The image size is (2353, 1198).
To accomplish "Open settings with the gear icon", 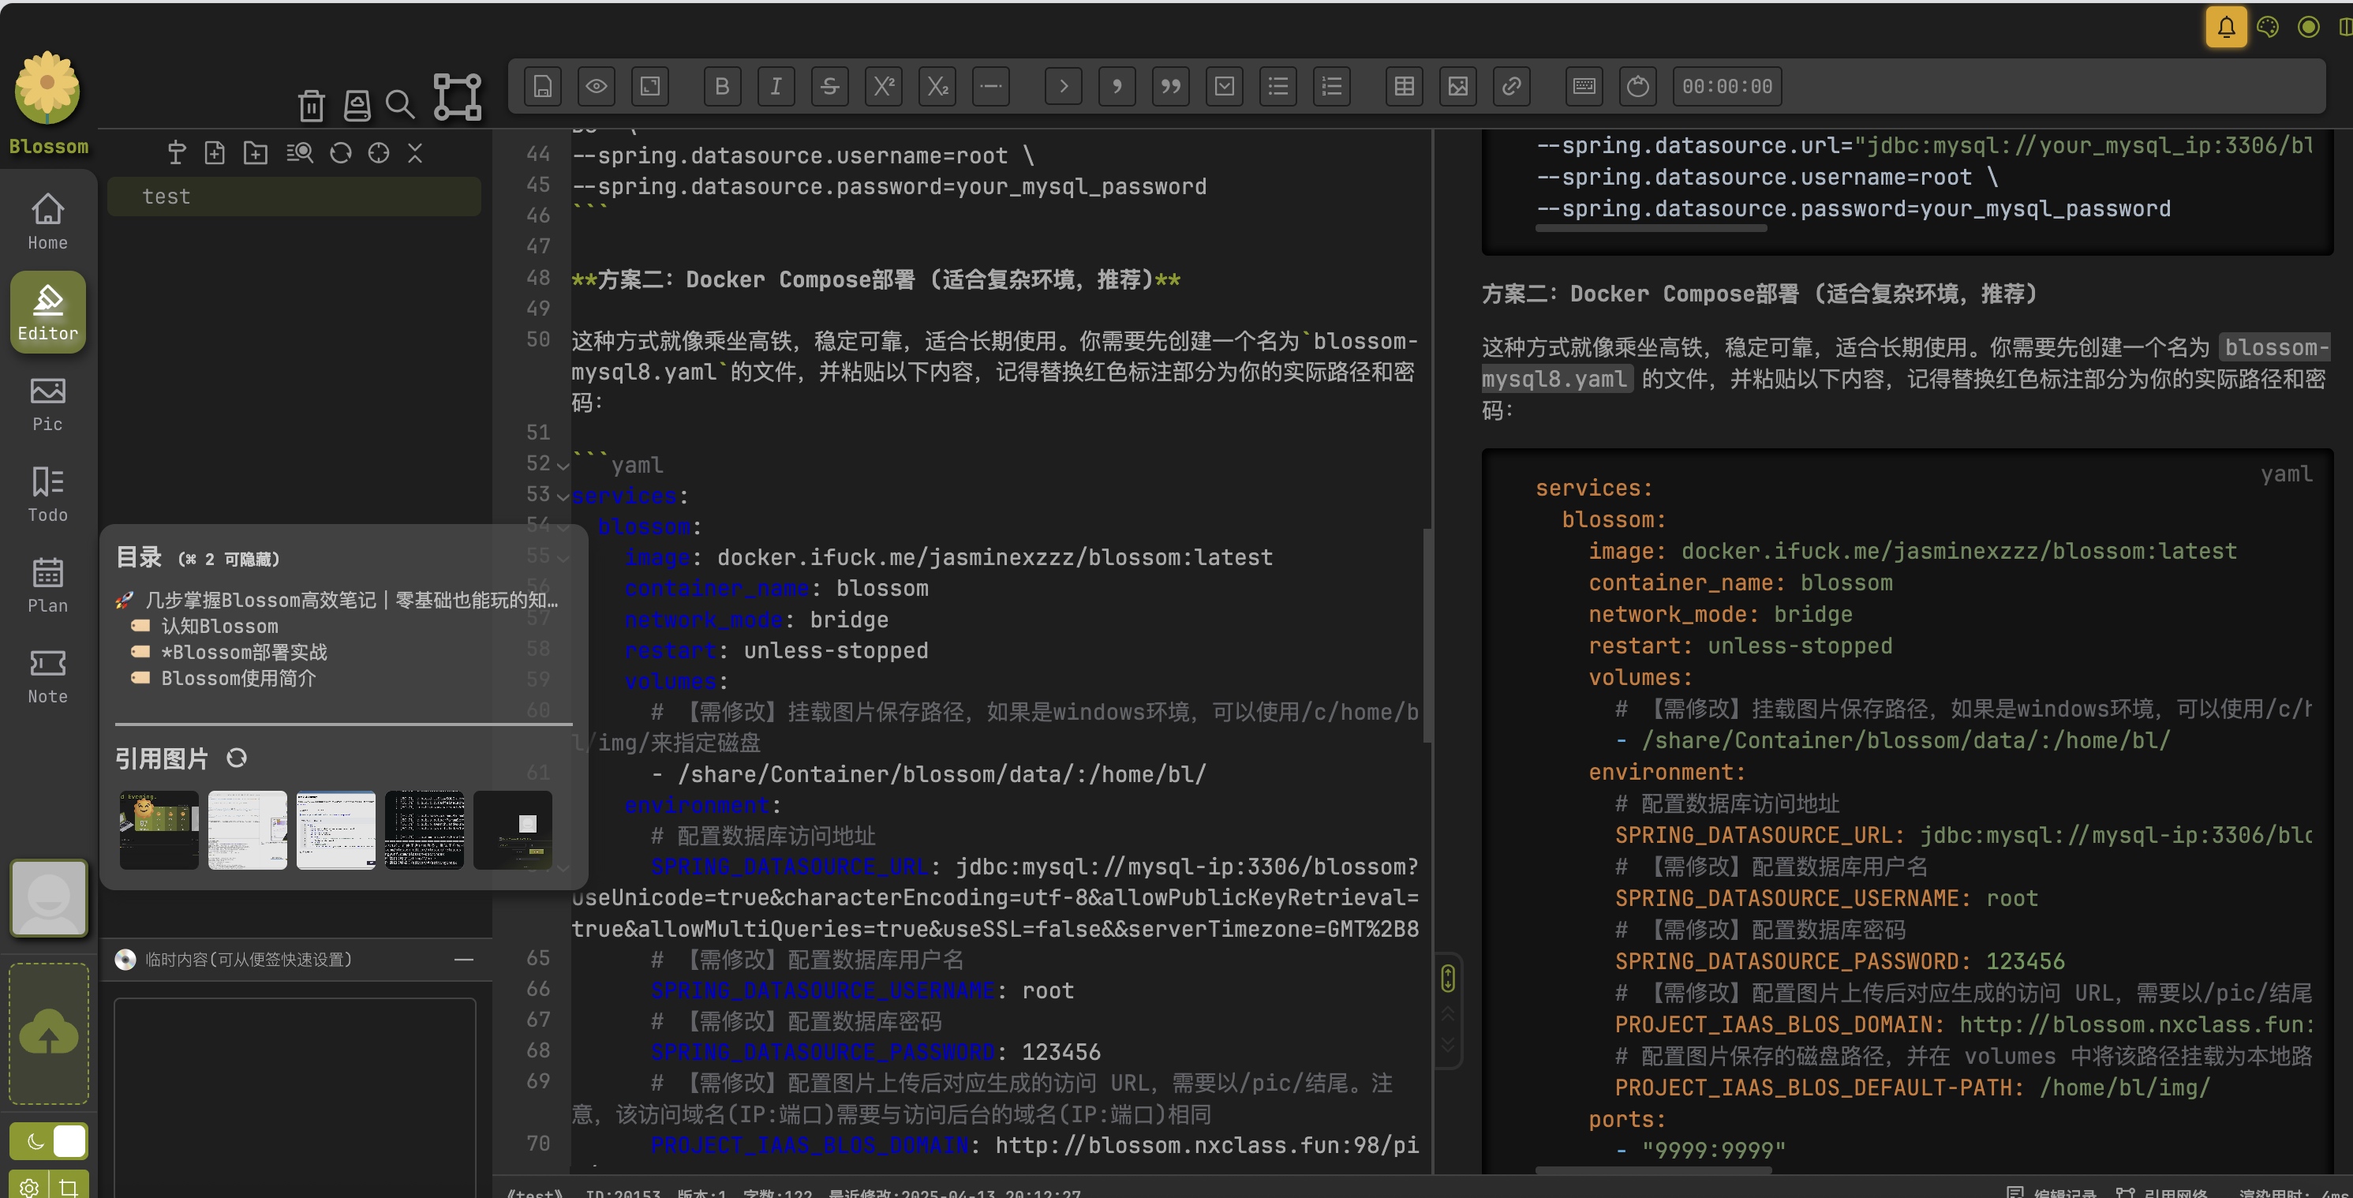I will 29,1187.
